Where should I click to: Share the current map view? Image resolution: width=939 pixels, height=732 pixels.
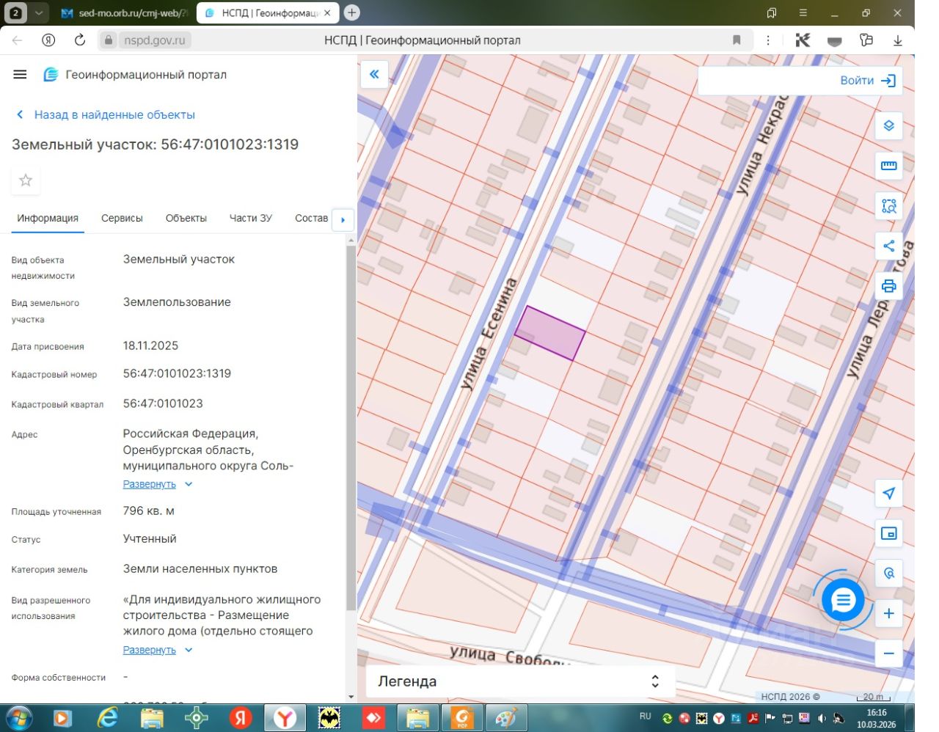(888, 246)
